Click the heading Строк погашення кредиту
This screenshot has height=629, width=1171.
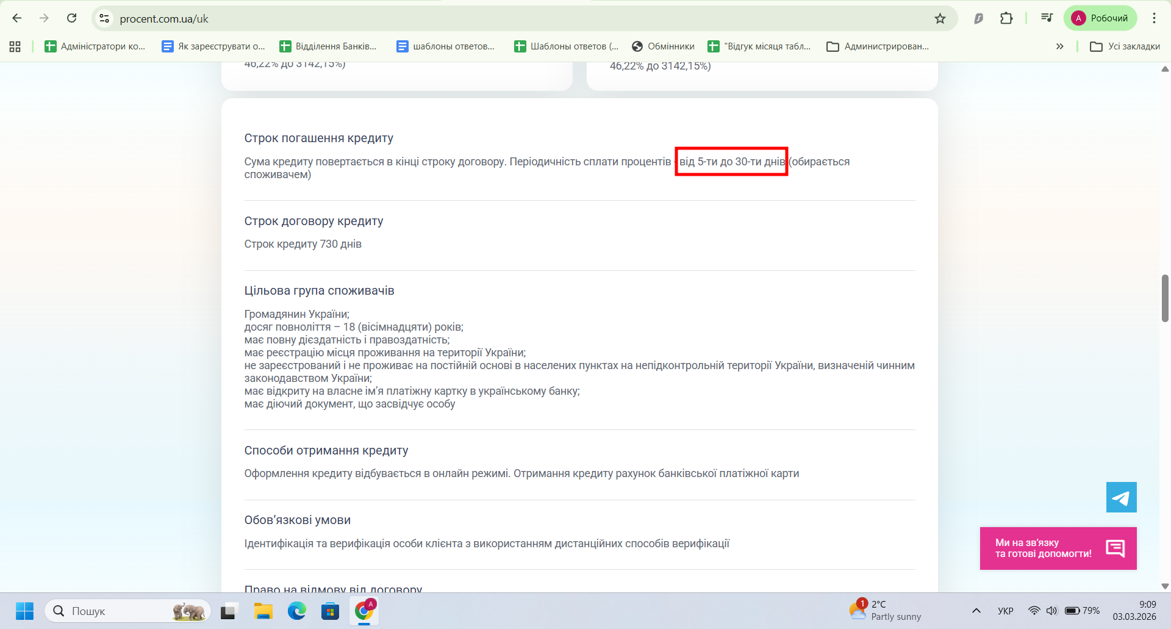point(319,138)
